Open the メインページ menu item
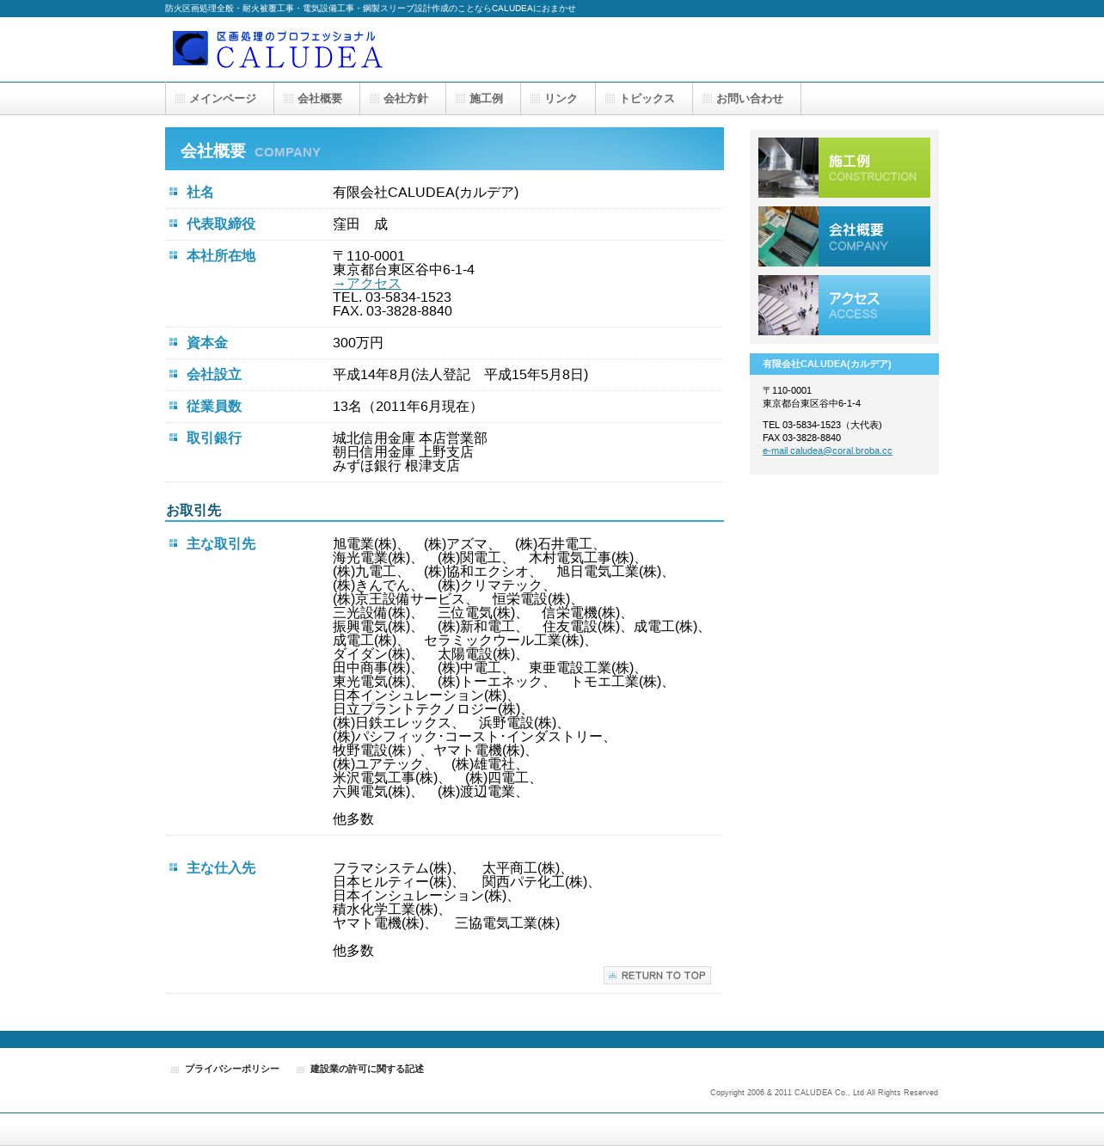The image size is (1104, 1146). tap(219, 99)
